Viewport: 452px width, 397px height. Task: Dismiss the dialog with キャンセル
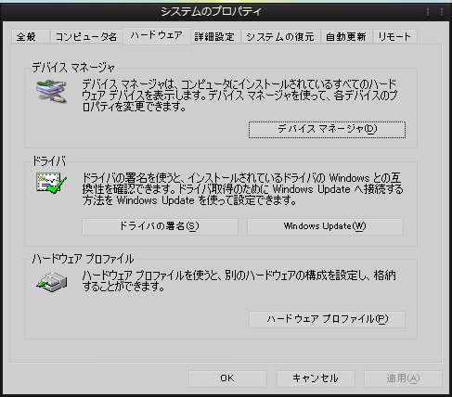(316, 378)
